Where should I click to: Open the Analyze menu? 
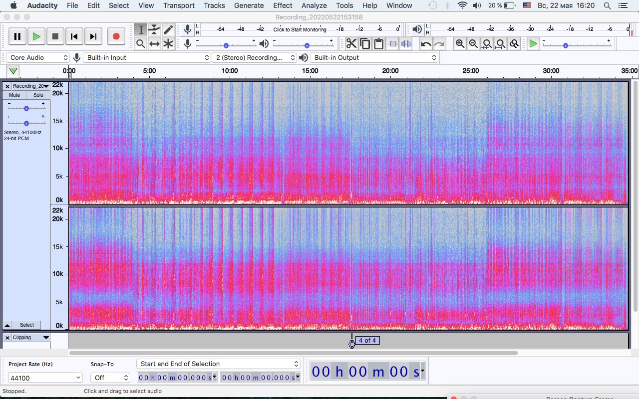314,5
